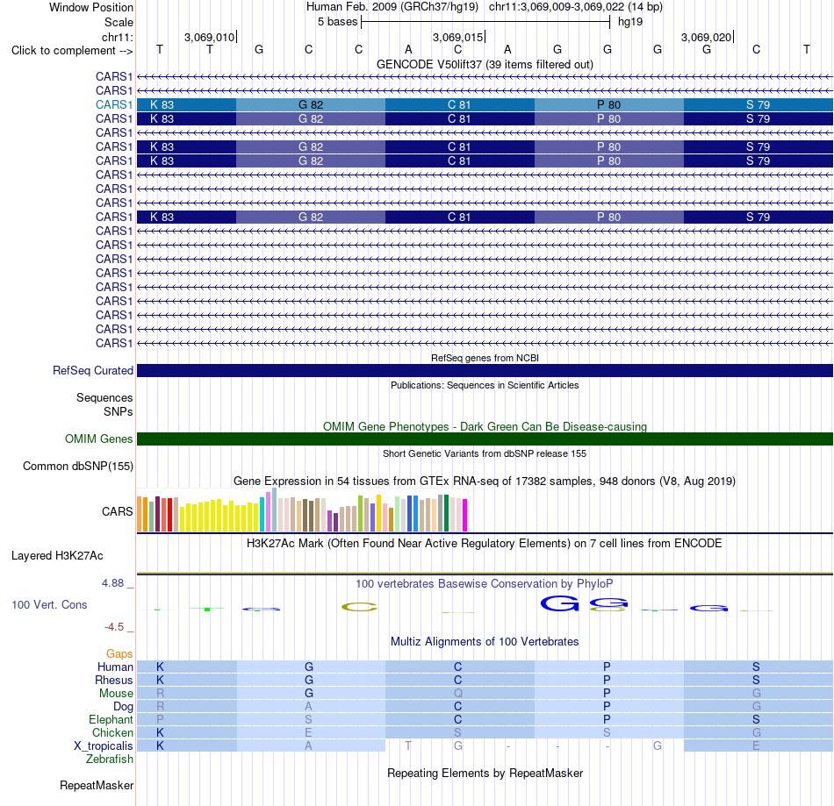
Task: Click the OMIM Genes track label
Action: click(x=98, y=439)
